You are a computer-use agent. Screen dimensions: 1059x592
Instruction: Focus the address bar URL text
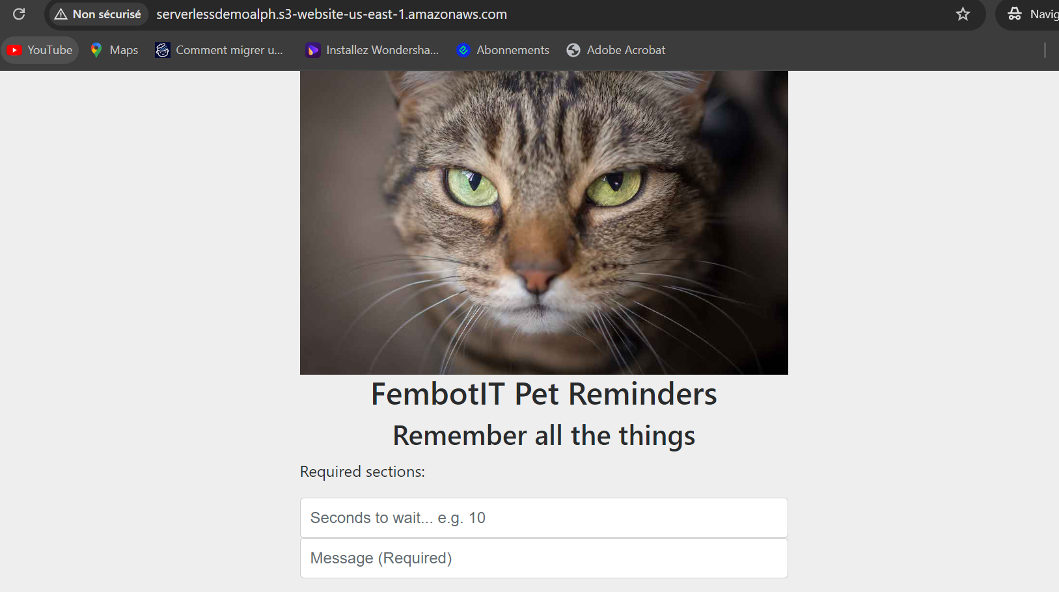(331, 14)
